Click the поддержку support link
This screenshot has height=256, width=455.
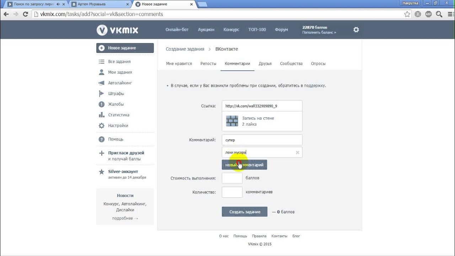pyautogui.click(x=315, y=86)
